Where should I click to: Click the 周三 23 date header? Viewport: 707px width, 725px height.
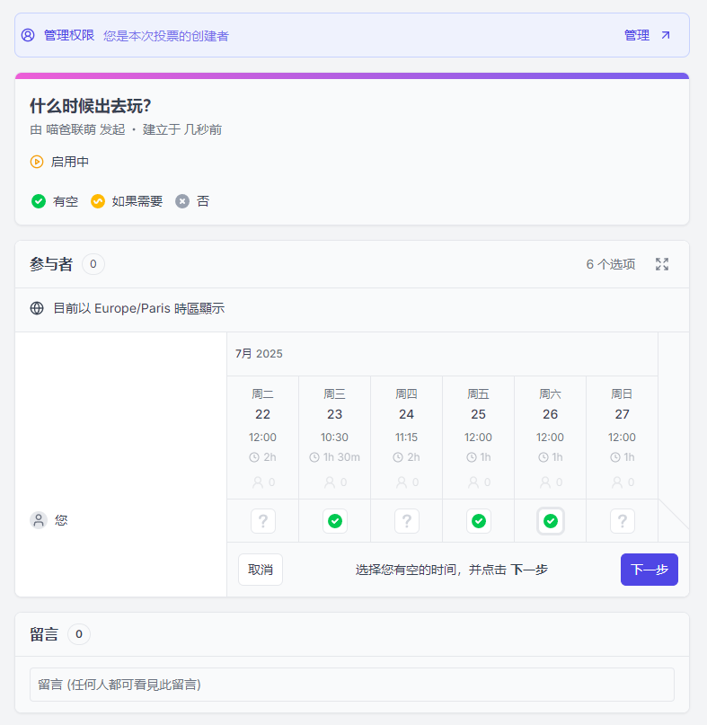tap(334, 404)
